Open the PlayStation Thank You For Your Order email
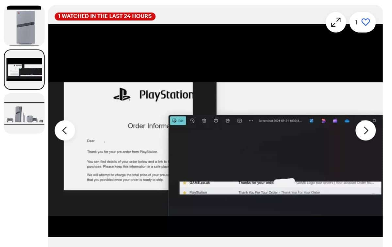The image size is (392, 247). click(x=280, y=192)
